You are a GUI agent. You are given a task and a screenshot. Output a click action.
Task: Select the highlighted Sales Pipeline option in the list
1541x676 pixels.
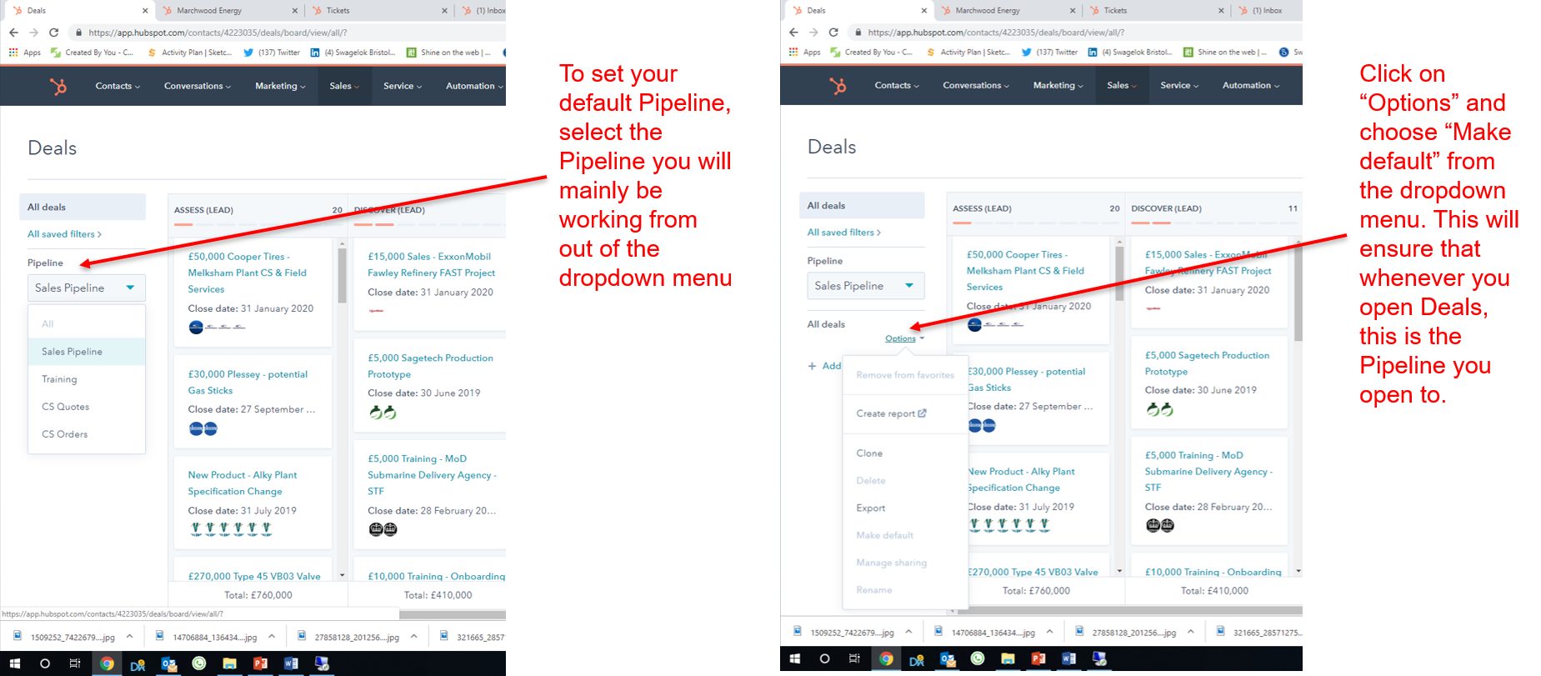click(87, 352)
